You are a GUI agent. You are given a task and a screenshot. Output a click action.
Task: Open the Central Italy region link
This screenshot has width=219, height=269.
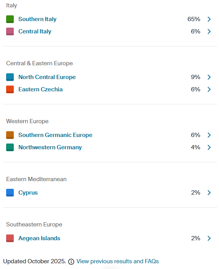[35, 31]
